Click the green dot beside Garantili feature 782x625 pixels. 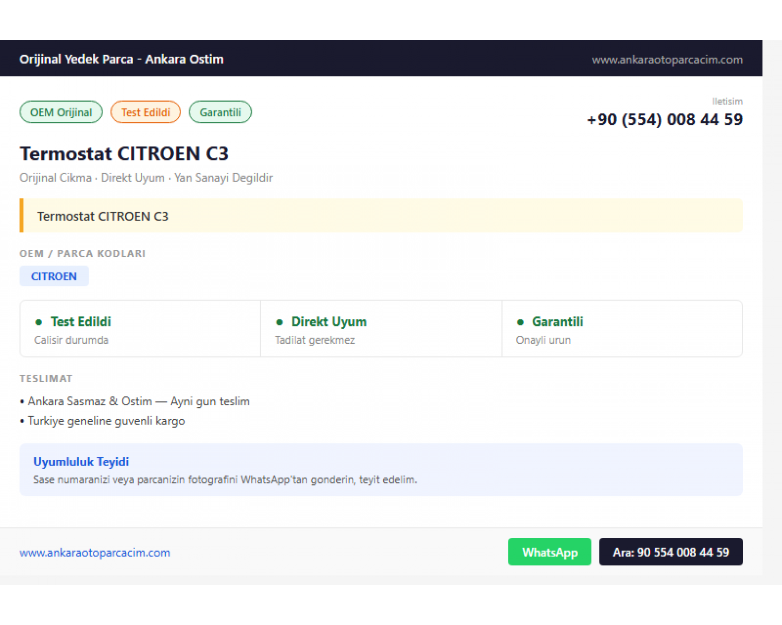(520, 322)
